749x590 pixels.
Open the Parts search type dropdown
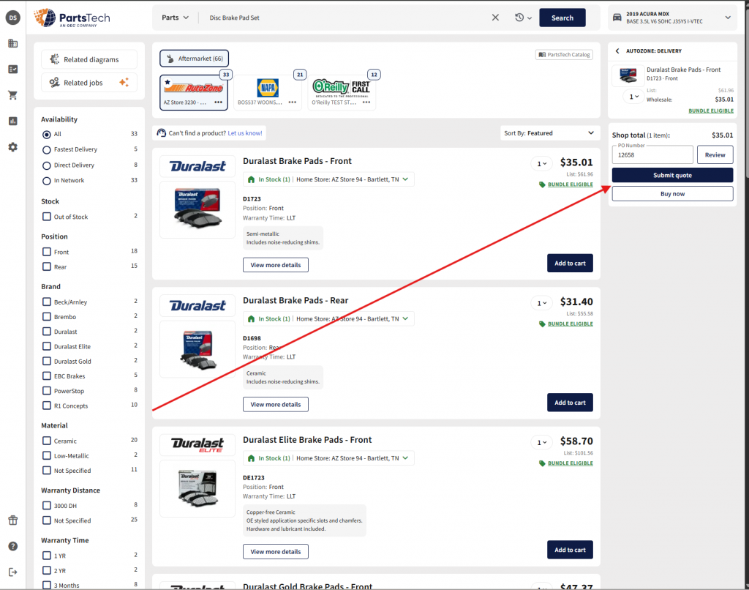pos(175,18)
